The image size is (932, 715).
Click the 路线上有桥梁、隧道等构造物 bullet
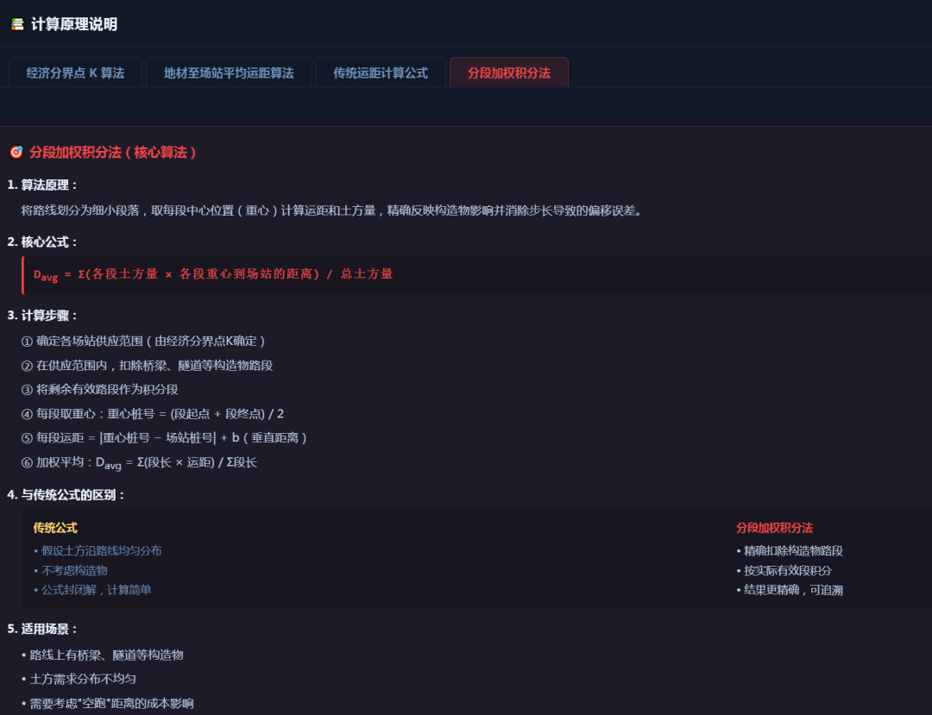tap(102, 655)
